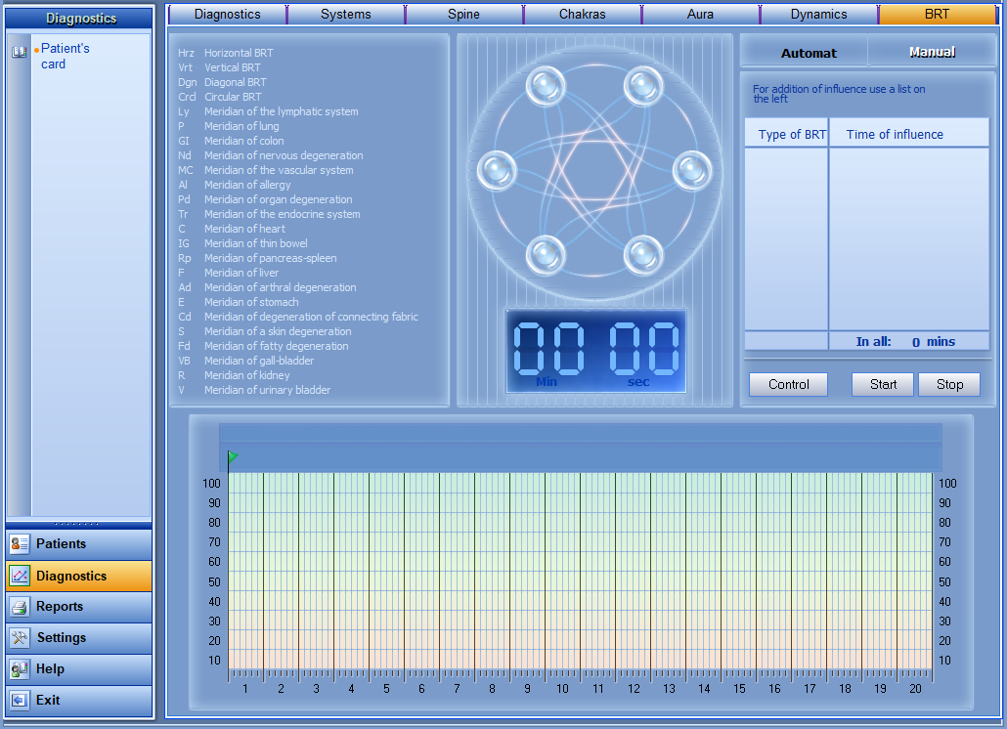Screen dimensions: 1007x729
Task: Switch to the Diagnostics top tab
Action: pos(228,14)
